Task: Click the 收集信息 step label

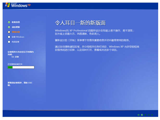Action: tap(16, 22)
